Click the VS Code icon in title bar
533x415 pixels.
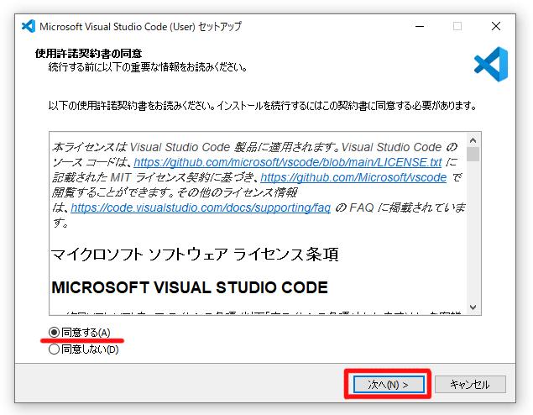(x=29, y=26)
